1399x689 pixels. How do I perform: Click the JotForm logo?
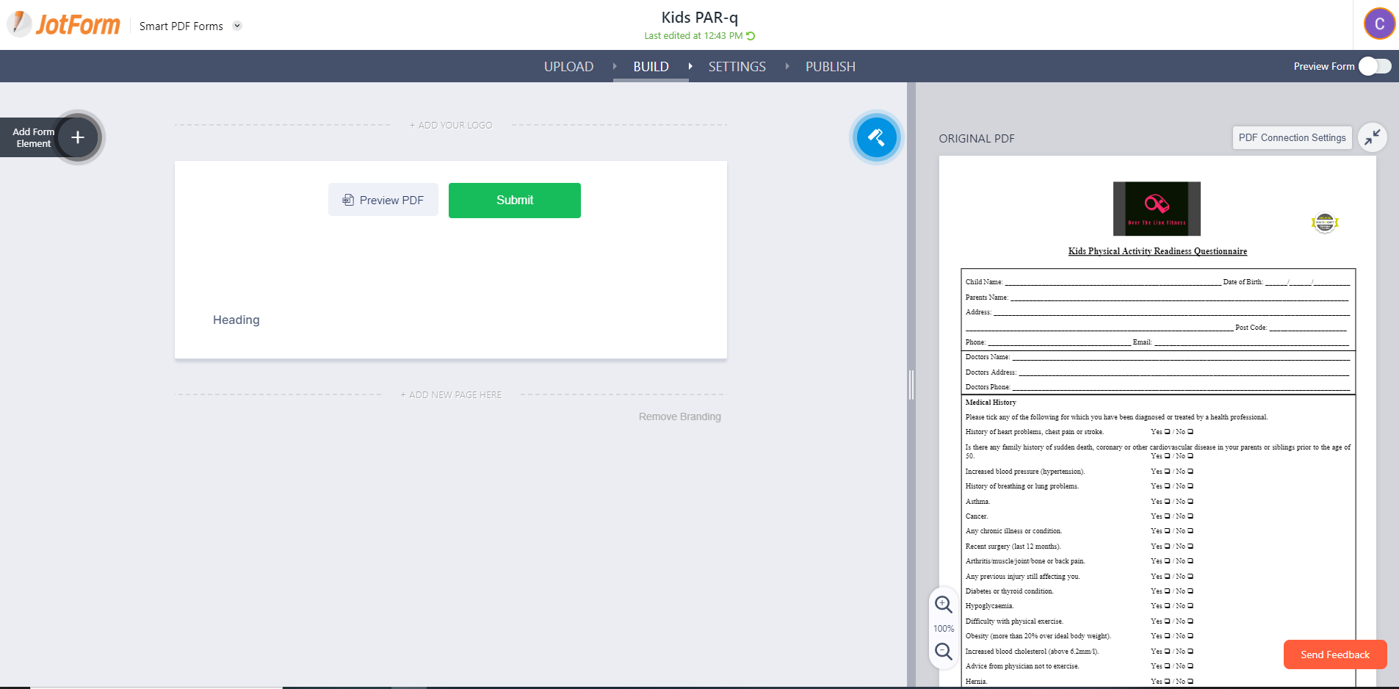[x=64, y=25]
